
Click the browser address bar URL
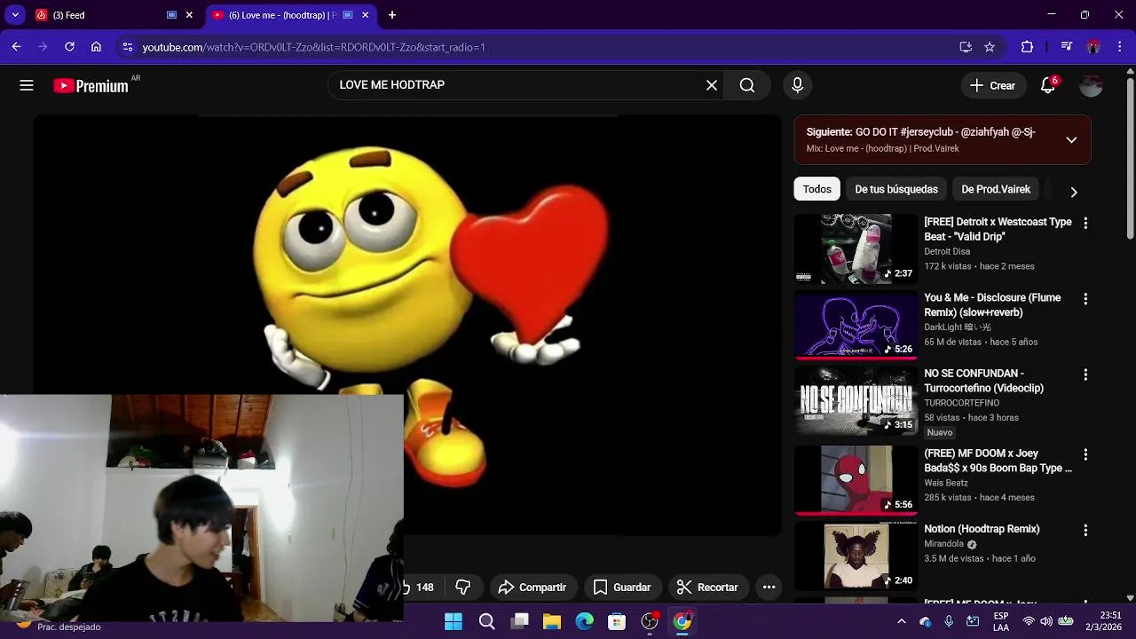(x=313, y=47)
